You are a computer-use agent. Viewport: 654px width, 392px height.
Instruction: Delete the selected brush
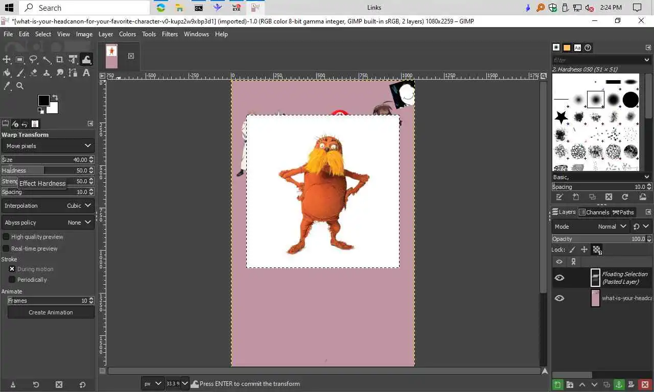609,197
